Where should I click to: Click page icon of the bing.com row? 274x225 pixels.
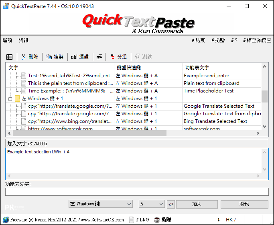click(x=24, y=121)
